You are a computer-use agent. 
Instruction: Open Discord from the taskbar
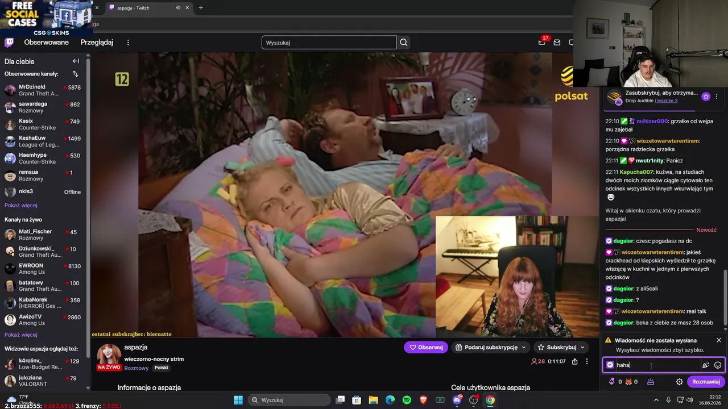[457, 400]
